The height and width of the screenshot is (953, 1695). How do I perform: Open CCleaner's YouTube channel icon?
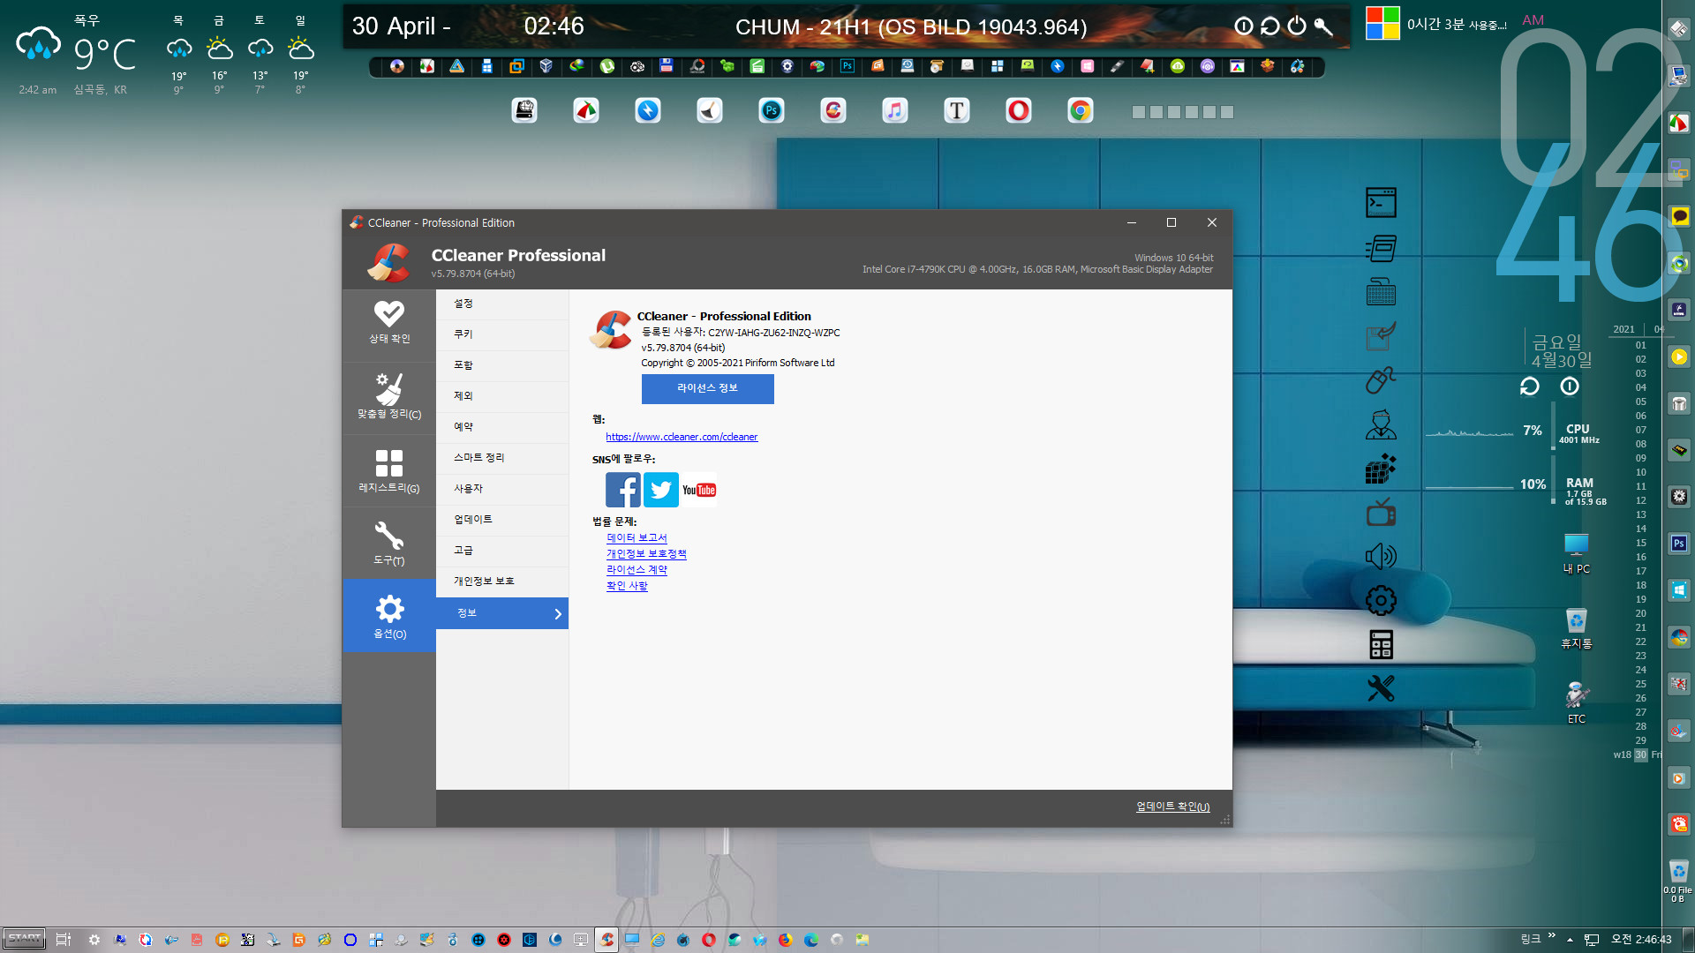pyautogui.click(x=699, y=490)
